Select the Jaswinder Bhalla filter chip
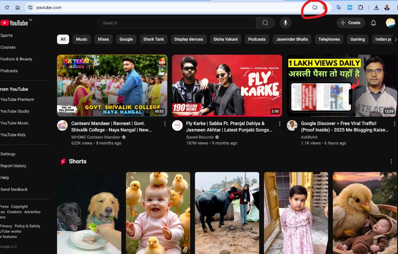 coord(292,39)
